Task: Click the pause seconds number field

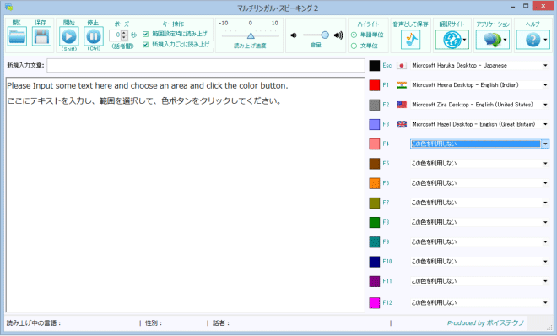Action: [x=115, y=35]
